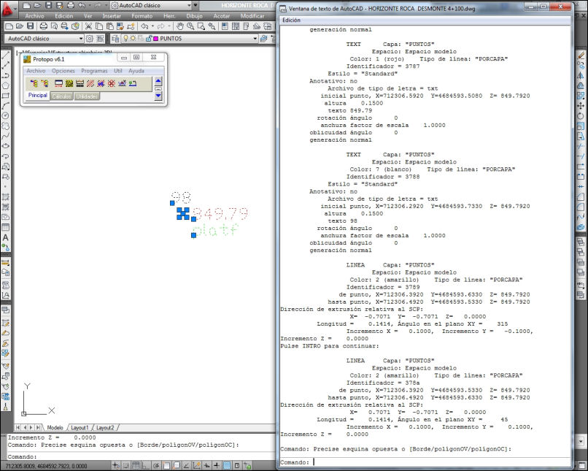Click the Paste icon in standard toolbar

(110, 26)
